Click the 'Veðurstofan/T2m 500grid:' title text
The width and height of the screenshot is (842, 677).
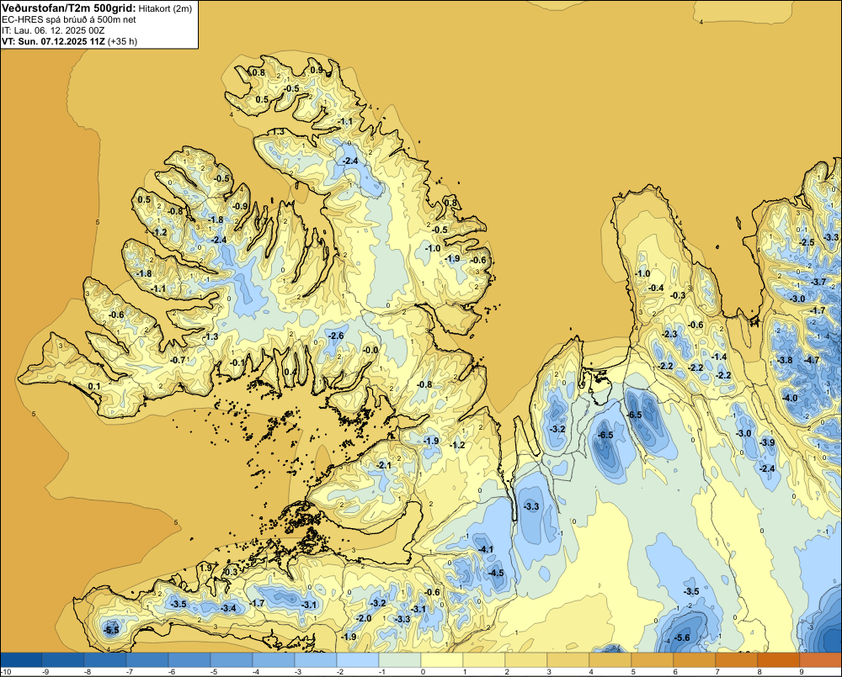coord(69,8)
